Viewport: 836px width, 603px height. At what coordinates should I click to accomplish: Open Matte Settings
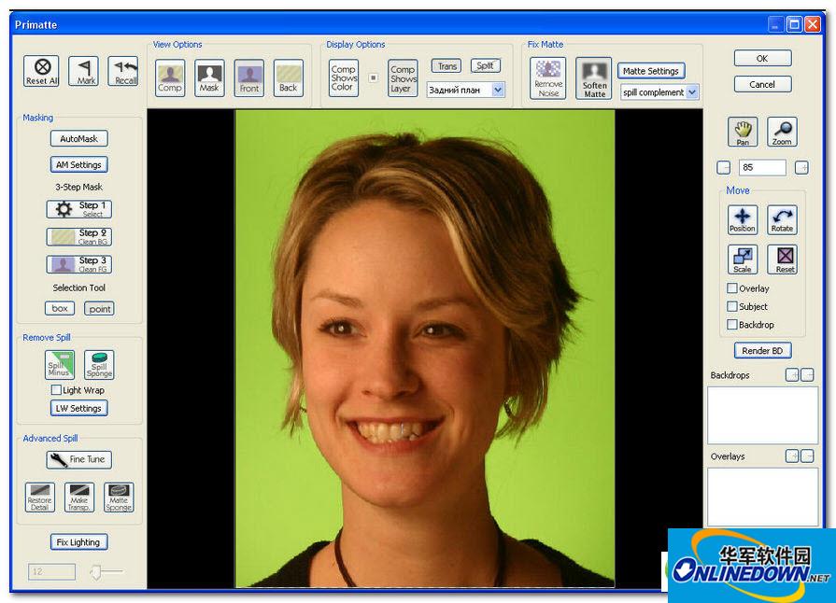tap(651, 71)
